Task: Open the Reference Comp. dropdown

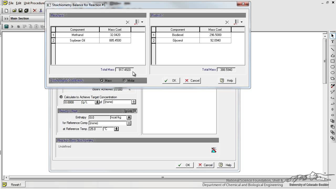Action: pos(129,123)
